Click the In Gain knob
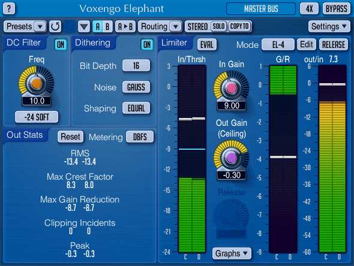The image size is (354, 266). (232, 88)
